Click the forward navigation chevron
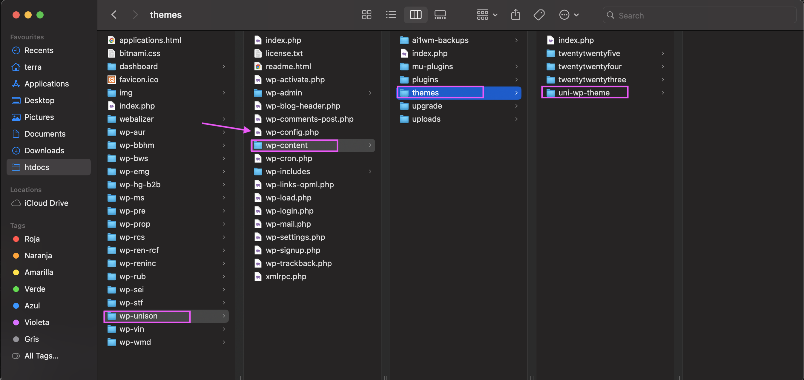The width and height of the screenshot is (804, 380). click(135, 15)
